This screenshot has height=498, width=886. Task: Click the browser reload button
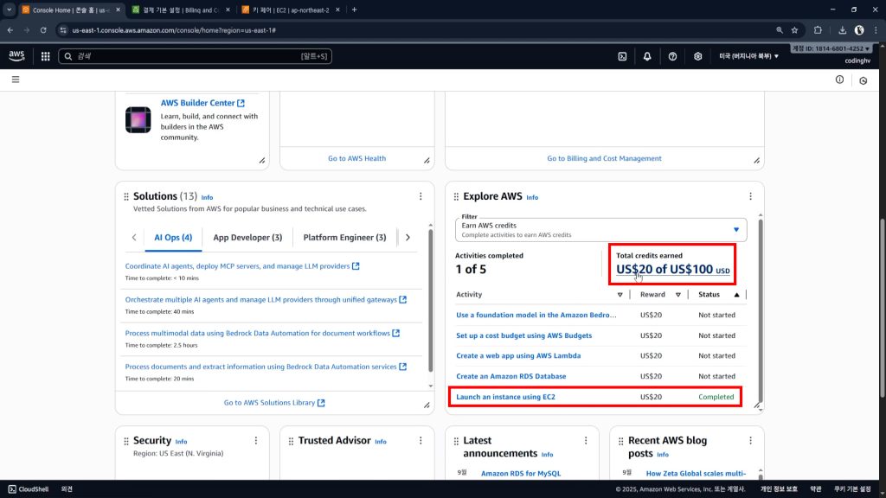click(43, 30)
